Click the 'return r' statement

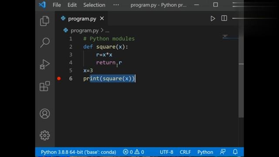pos(109,63)
